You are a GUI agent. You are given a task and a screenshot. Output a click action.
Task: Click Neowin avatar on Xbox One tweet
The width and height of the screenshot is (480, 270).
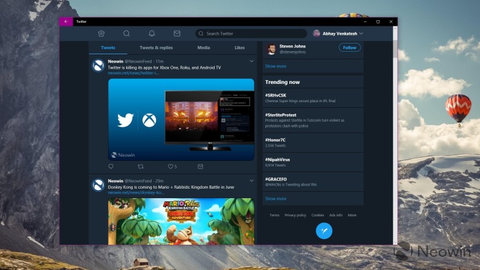(99, 66)
